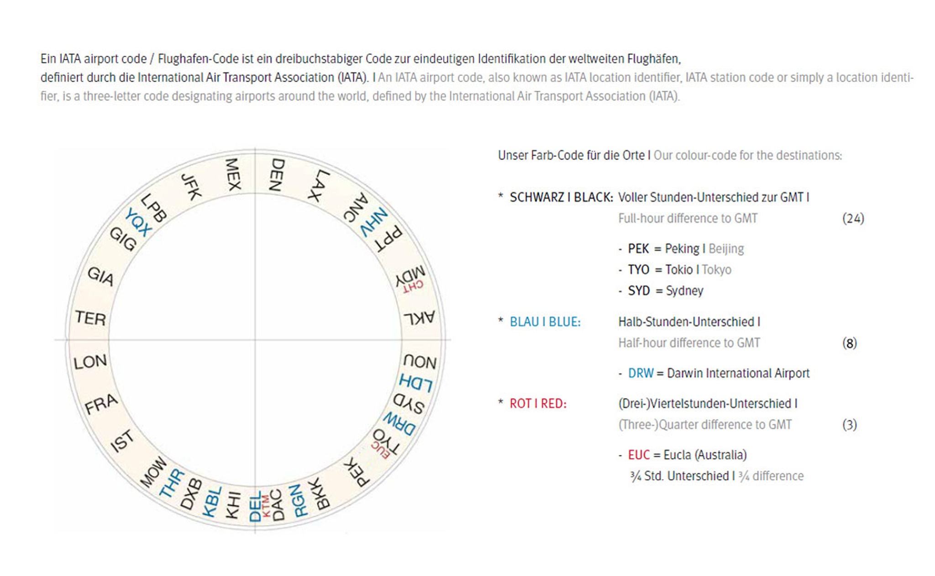
Task: Select the LAX code on the ring
Action: coord(319,185)
